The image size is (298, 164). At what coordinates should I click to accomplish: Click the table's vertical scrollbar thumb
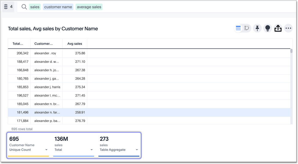291,51
